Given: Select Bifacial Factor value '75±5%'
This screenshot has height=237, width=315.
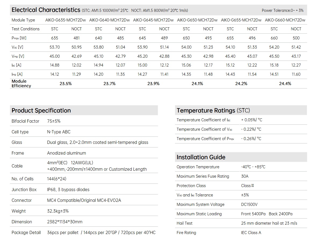Looking at the screenshot, I should point(54,121).
